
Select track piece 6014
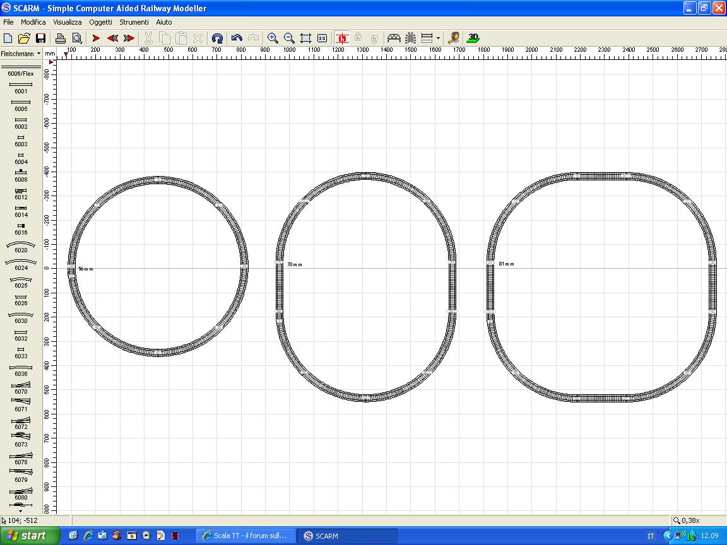coord(21,211)
